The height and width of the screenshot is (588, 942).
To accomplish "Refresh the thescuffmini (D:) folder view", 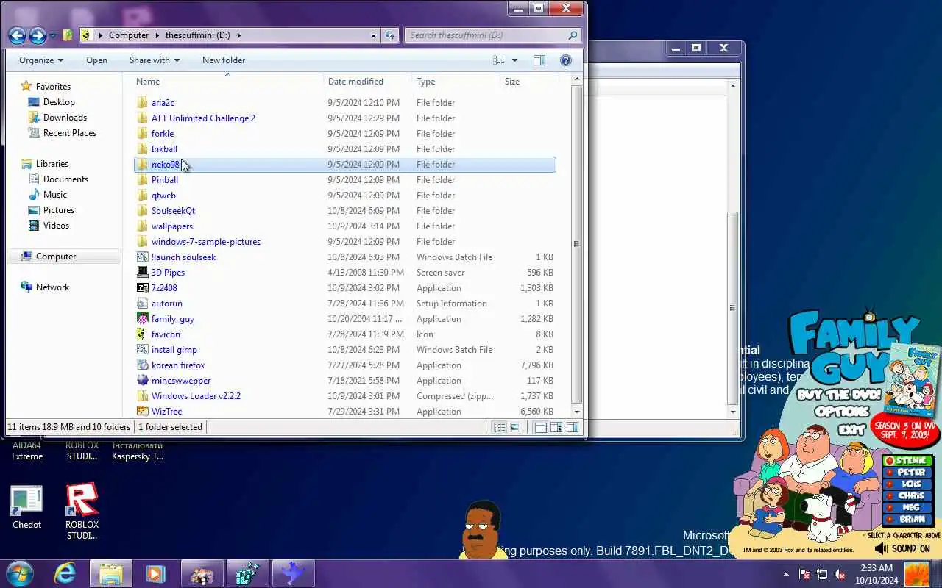I will [390, 35].
